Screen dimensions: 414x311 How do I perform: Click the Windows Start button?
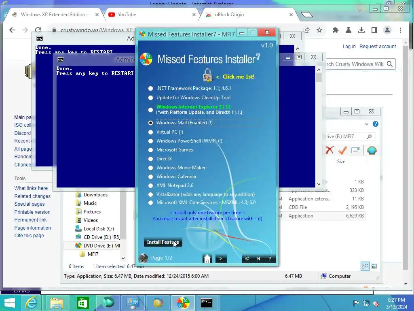click(x=10, y=303)
